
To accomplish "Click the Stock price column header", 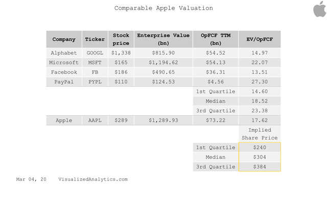I will point(121,39).
